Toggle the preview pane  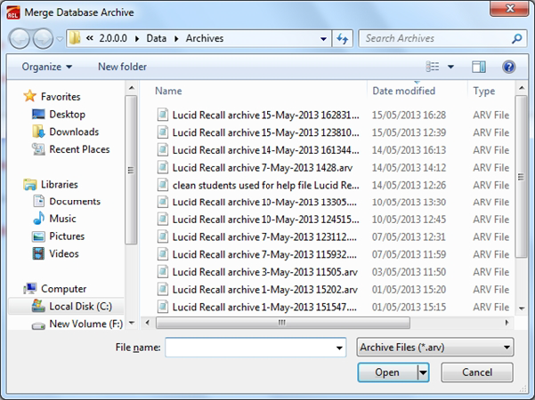[x=479, y=67]
